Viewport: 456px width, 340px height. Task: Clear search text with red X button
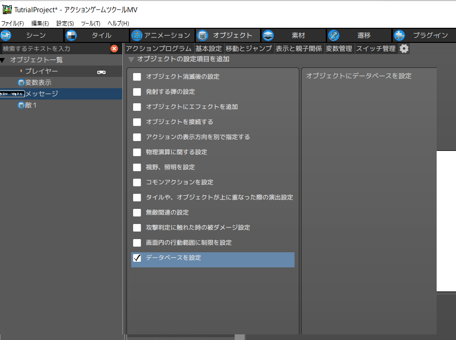pyautogui.click(x=114, y=49)
